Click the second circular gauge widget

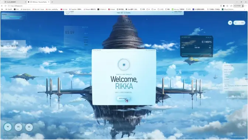pyautogui.click(x=18, y=127)
